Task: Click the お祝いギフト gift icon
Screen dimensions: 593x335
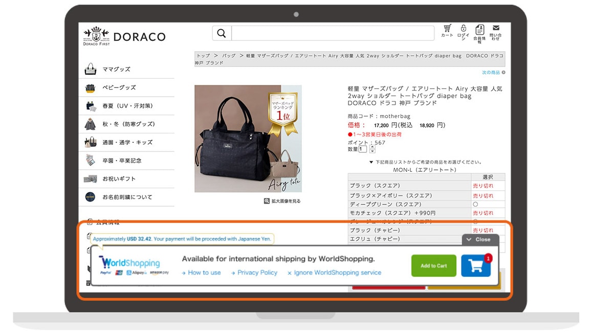Action: pos(91,179)
